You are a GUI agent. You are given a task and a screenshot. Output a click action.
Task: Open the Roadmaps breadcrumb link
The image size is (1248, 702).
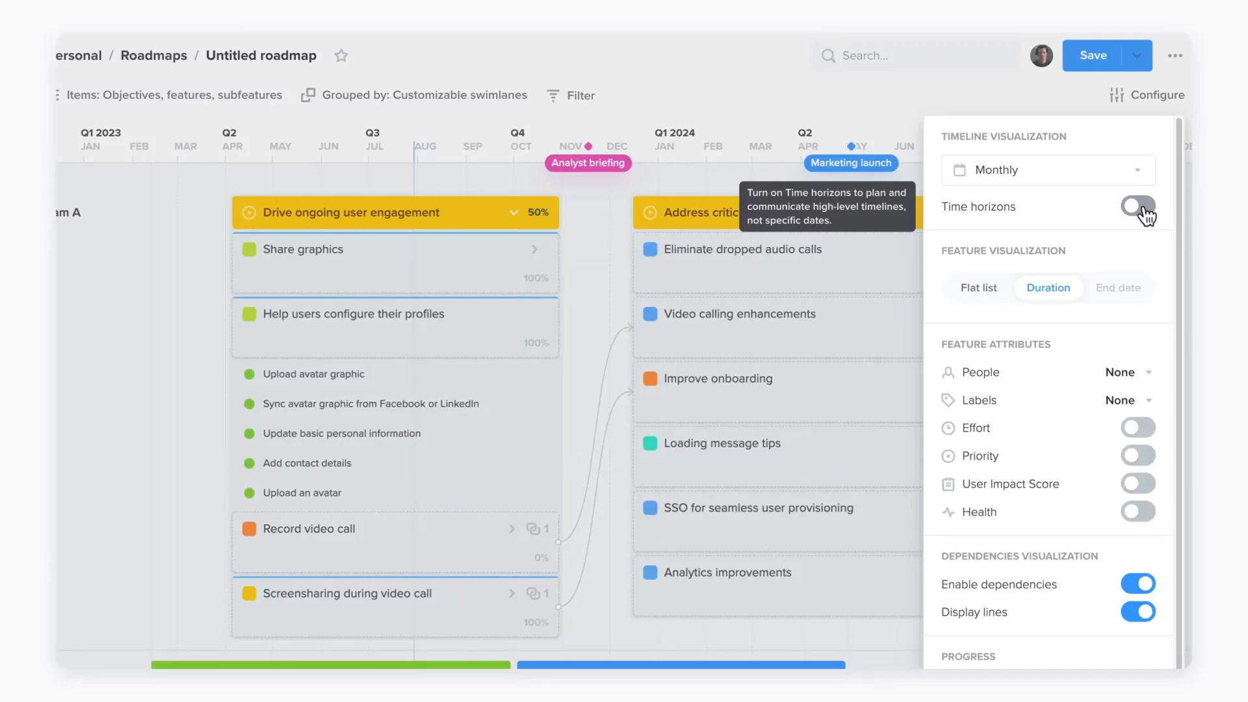click(153, 56)
